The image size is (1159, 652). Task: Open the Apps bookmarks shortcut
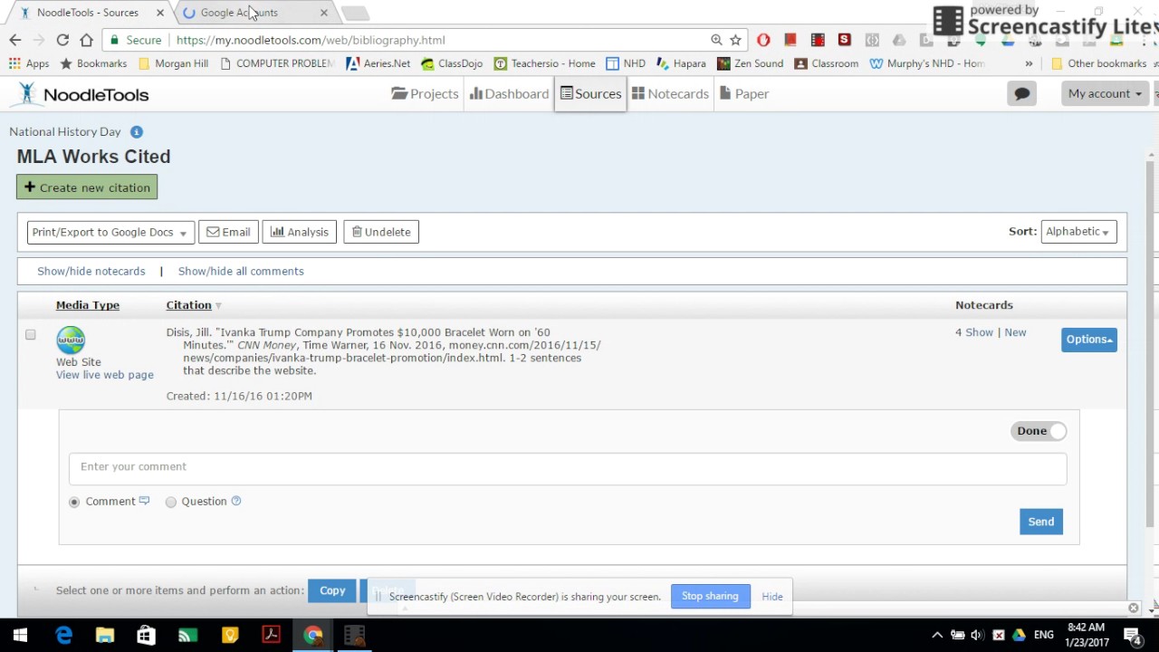29,63
